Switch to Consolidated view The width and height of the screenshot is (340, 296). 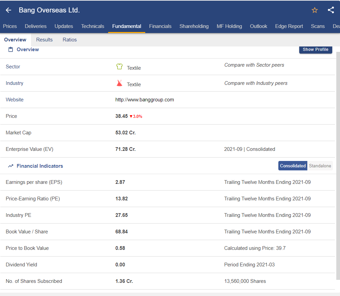click(293, 166)
